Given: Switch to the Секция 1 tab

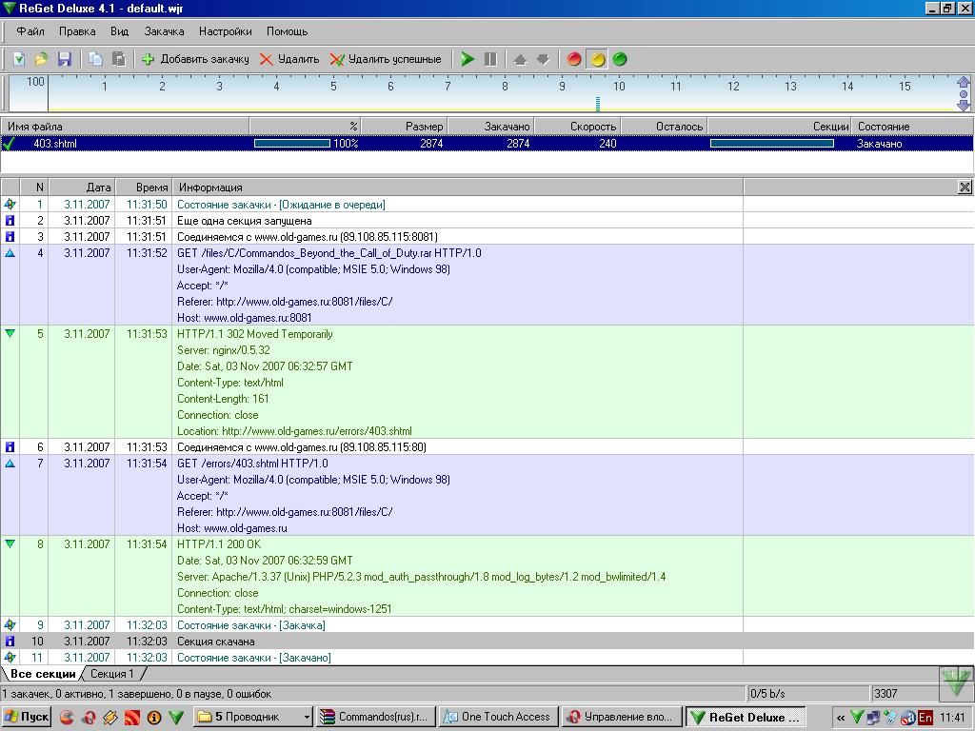Looking at the screenshot, I should coord(112,674).
